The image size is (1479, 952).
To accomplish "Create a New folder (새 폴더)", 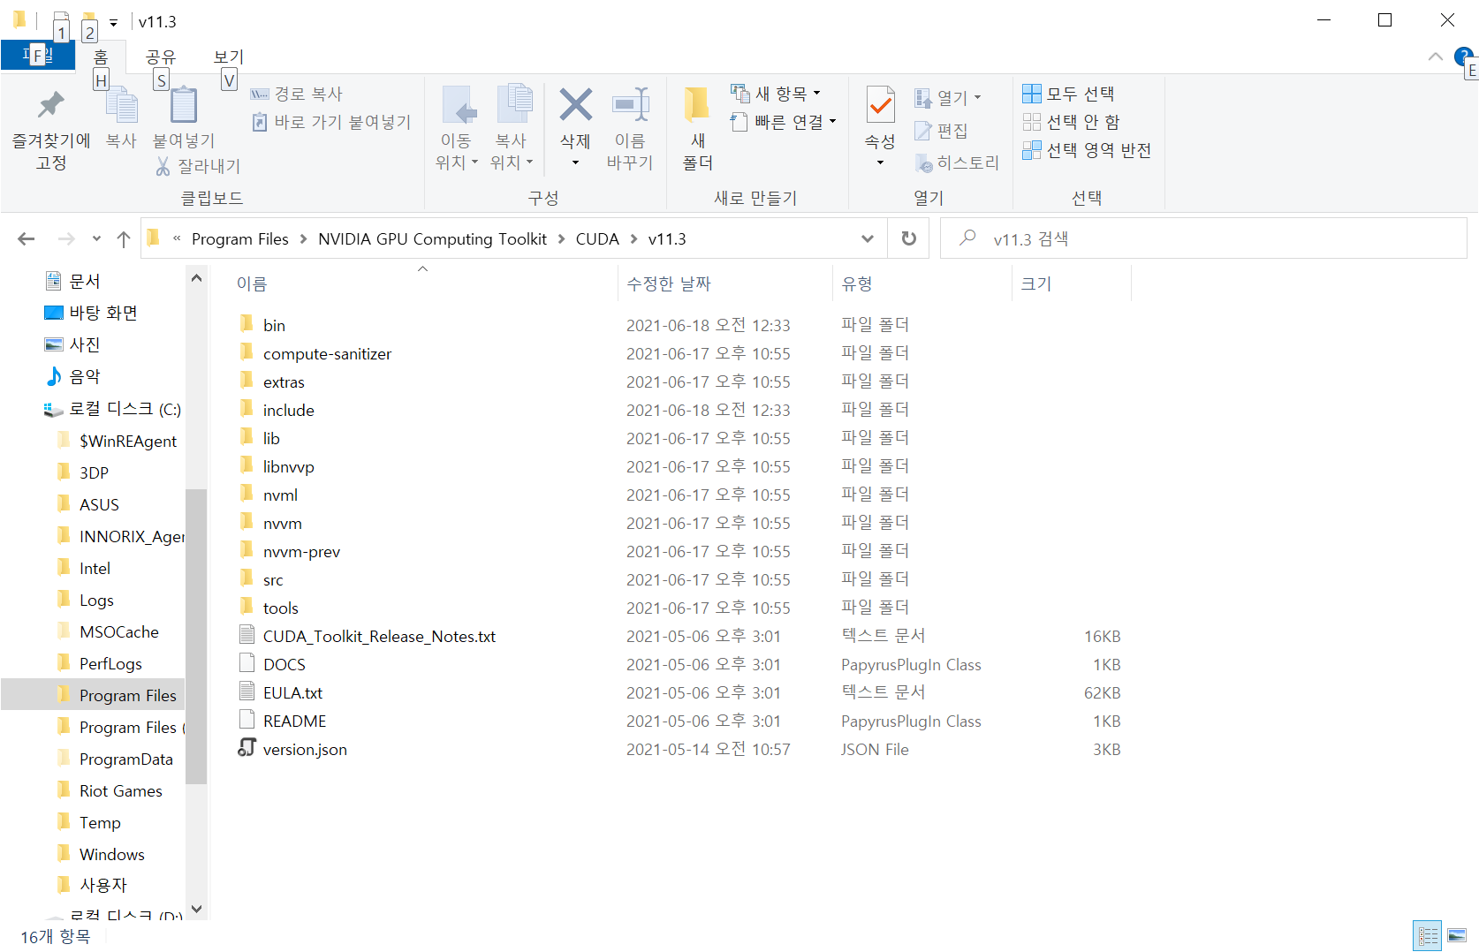I will [697, 129].
